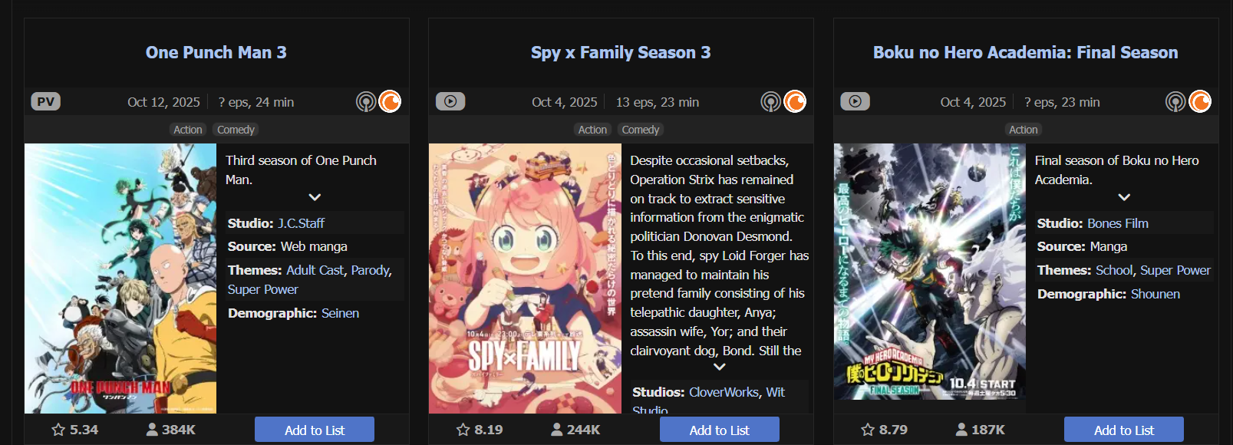Add One Punch Man 3 to list
1233x445 pixels.
tap(315, 430)
